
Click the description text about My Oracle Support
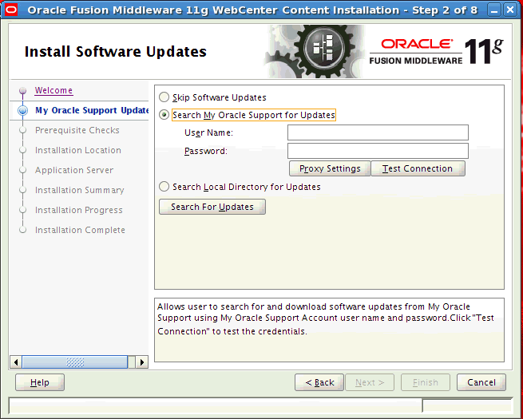[326, 319]
